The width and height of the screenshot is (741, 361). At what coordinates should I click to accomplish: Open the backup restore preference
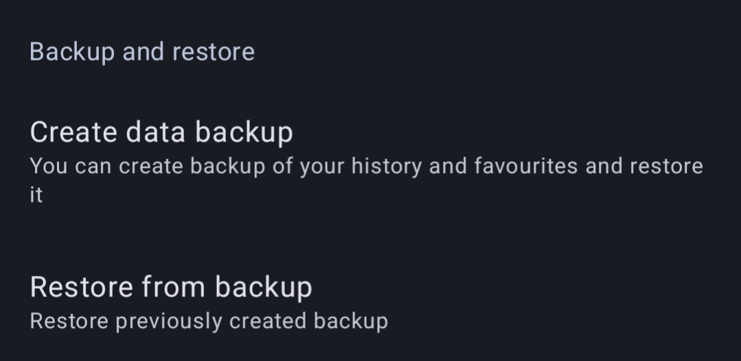tap(171, 287)
